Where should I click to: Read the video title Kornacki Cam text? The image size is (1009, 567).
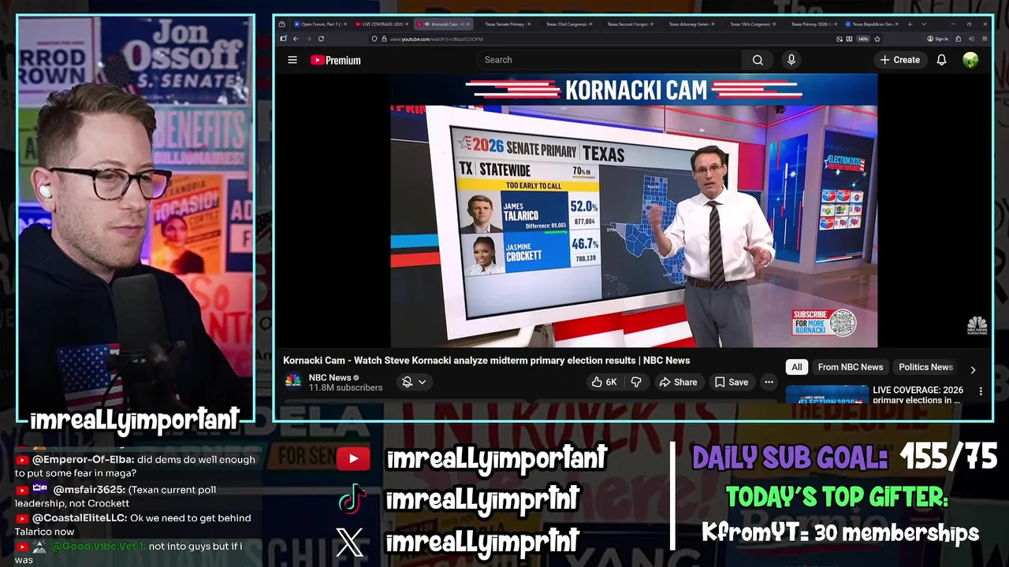486,361
